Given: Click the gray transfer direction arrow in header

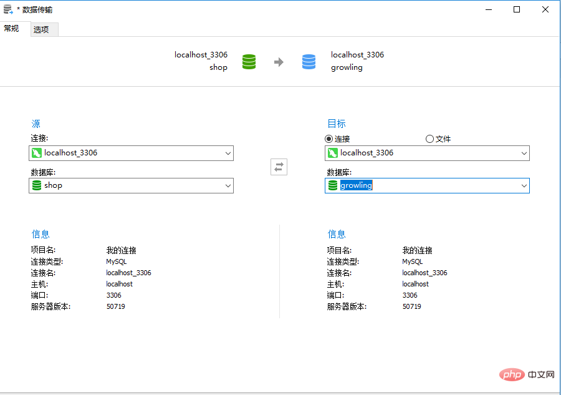Looking at the screenshot, I should [x=279, y=62].
